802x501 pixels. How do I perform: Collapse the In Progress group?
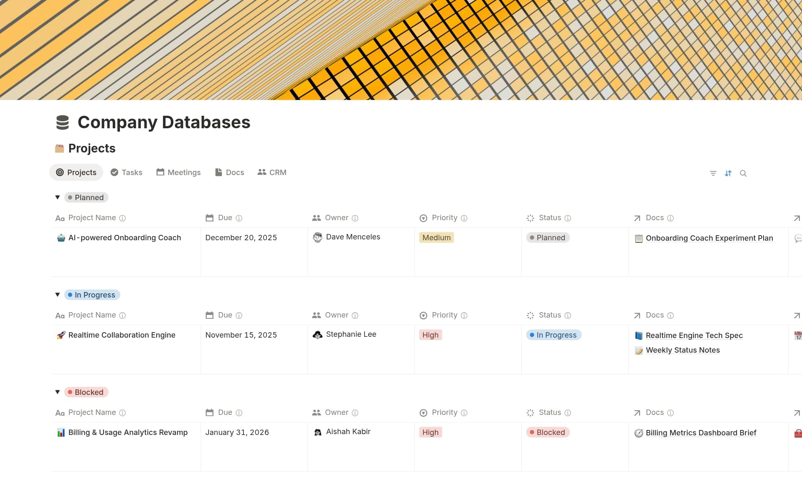pos(58,295)
